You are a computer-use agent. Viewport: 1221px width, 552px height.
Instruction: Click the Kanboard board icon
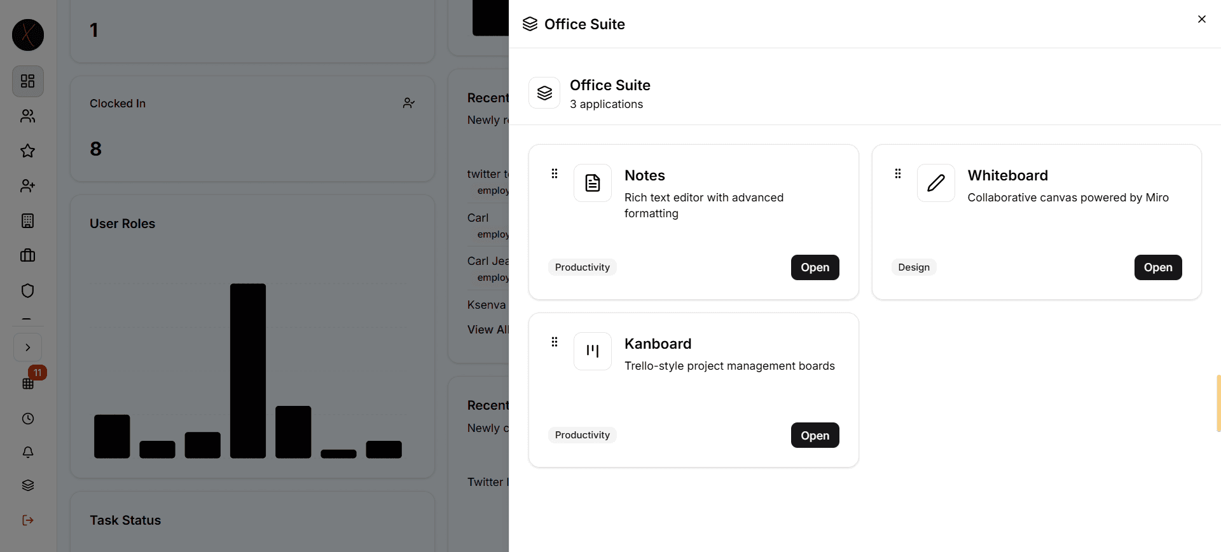point(593,351)
